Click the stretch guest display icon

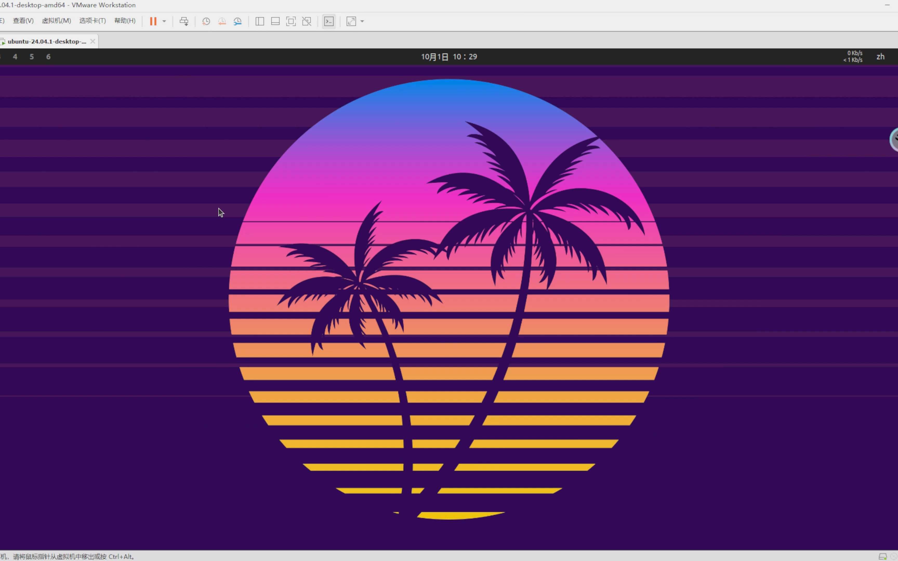click(x=351, y=21)
